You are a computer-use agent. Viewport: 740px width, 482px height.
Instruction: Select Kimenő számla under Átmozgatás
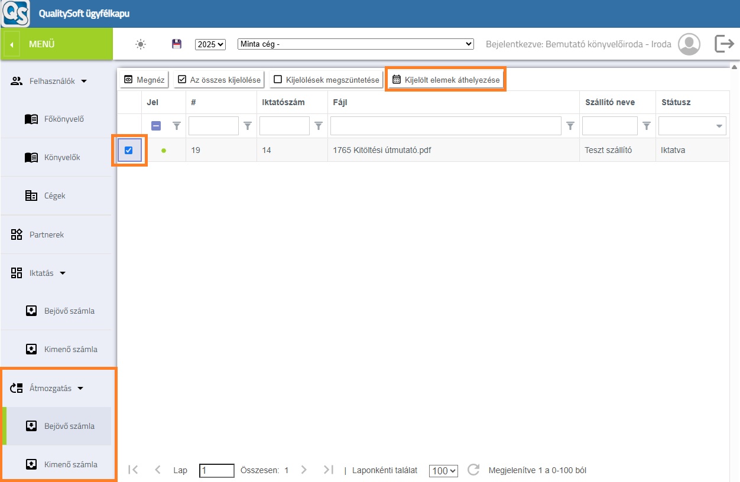69,464
